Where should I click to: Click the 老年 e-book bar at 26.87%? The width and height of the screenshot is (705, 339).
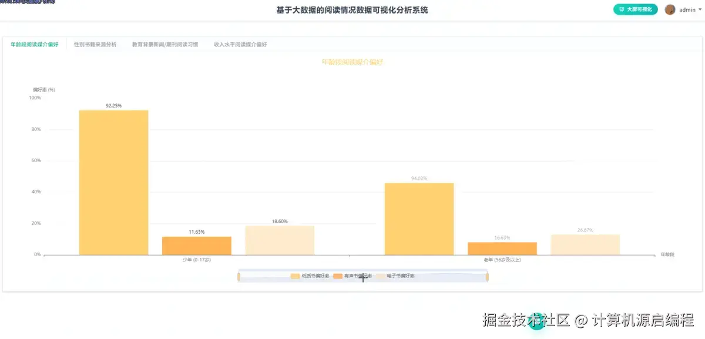pyautogui.click(x=585, y=245)
